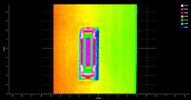
Task: Click the -2 tick label on Y axis
Action: point(7,30)
